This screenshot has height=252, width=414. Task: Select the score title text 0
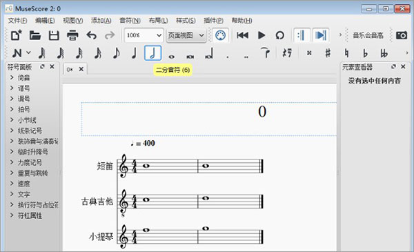pyautogui.click(x=262, y=111)
